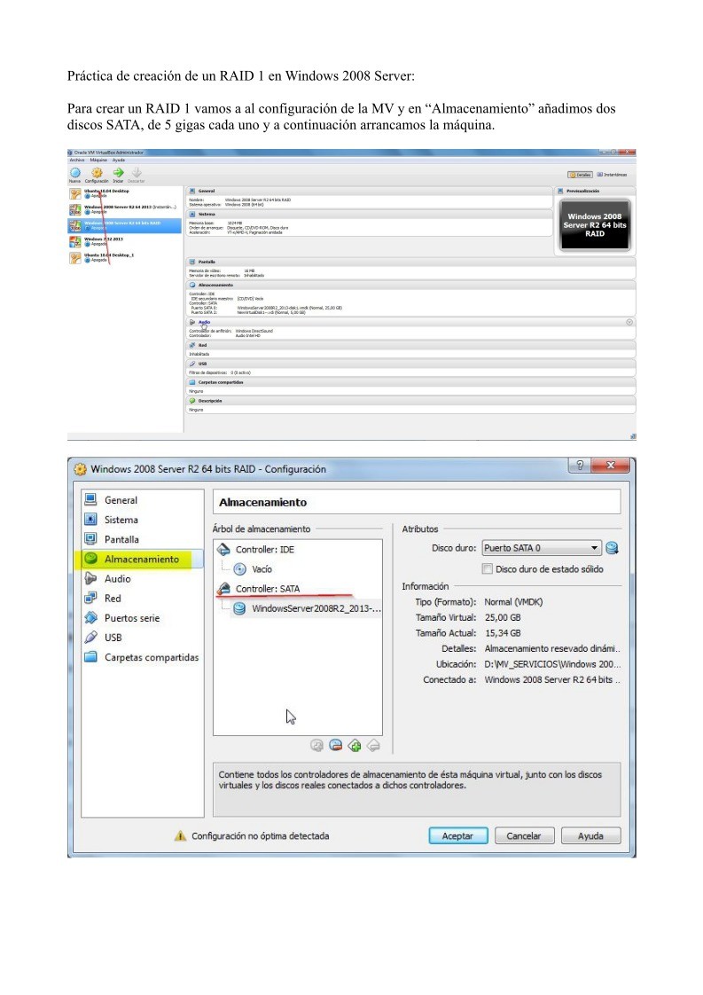Switch to the Instantáneas view
This screenshot has height=995, width=703.
[x=613, y=175]
